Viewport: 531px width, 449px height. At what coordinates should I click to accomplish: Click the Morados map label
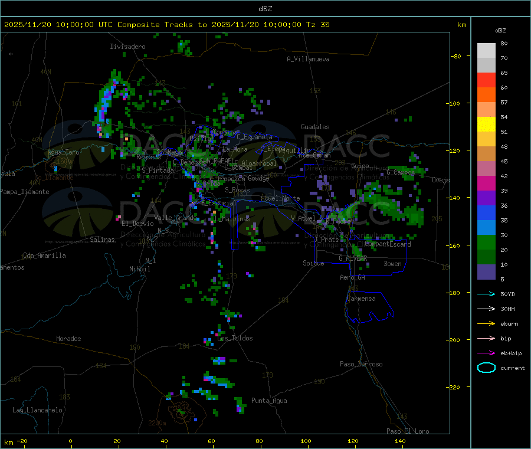coord(68,339)
